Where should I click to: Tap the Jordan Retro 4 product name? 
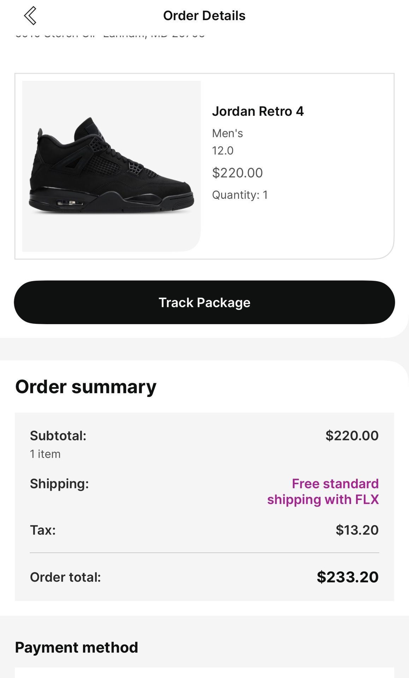pyautogui.click(x=259, y=112)
